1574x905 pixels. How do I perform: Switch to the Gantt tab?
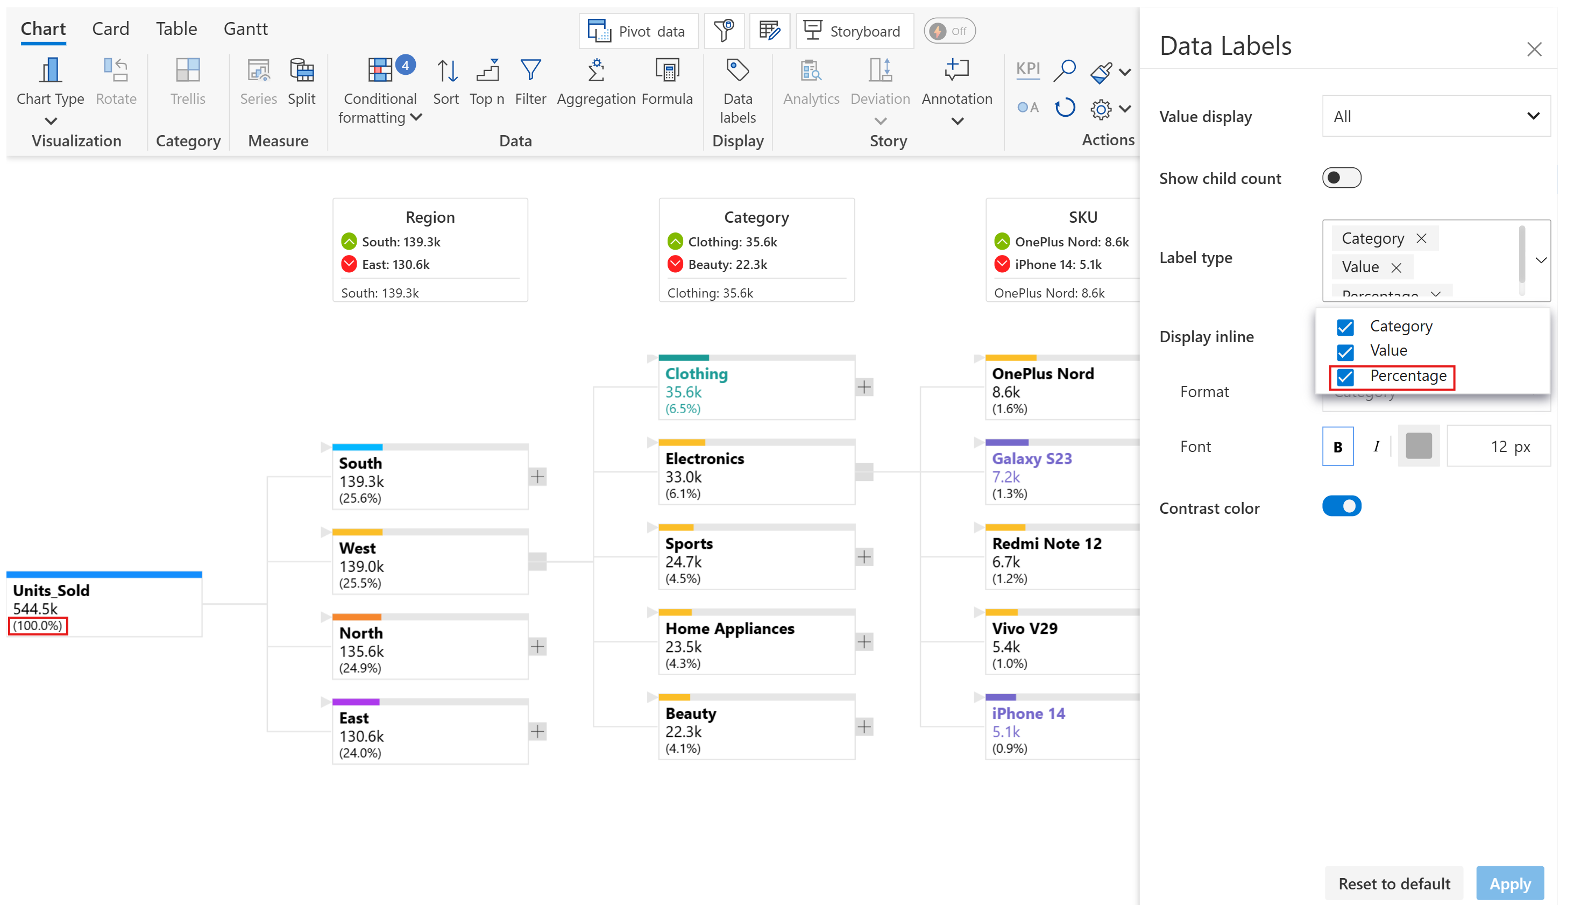[x=245, y=29]
